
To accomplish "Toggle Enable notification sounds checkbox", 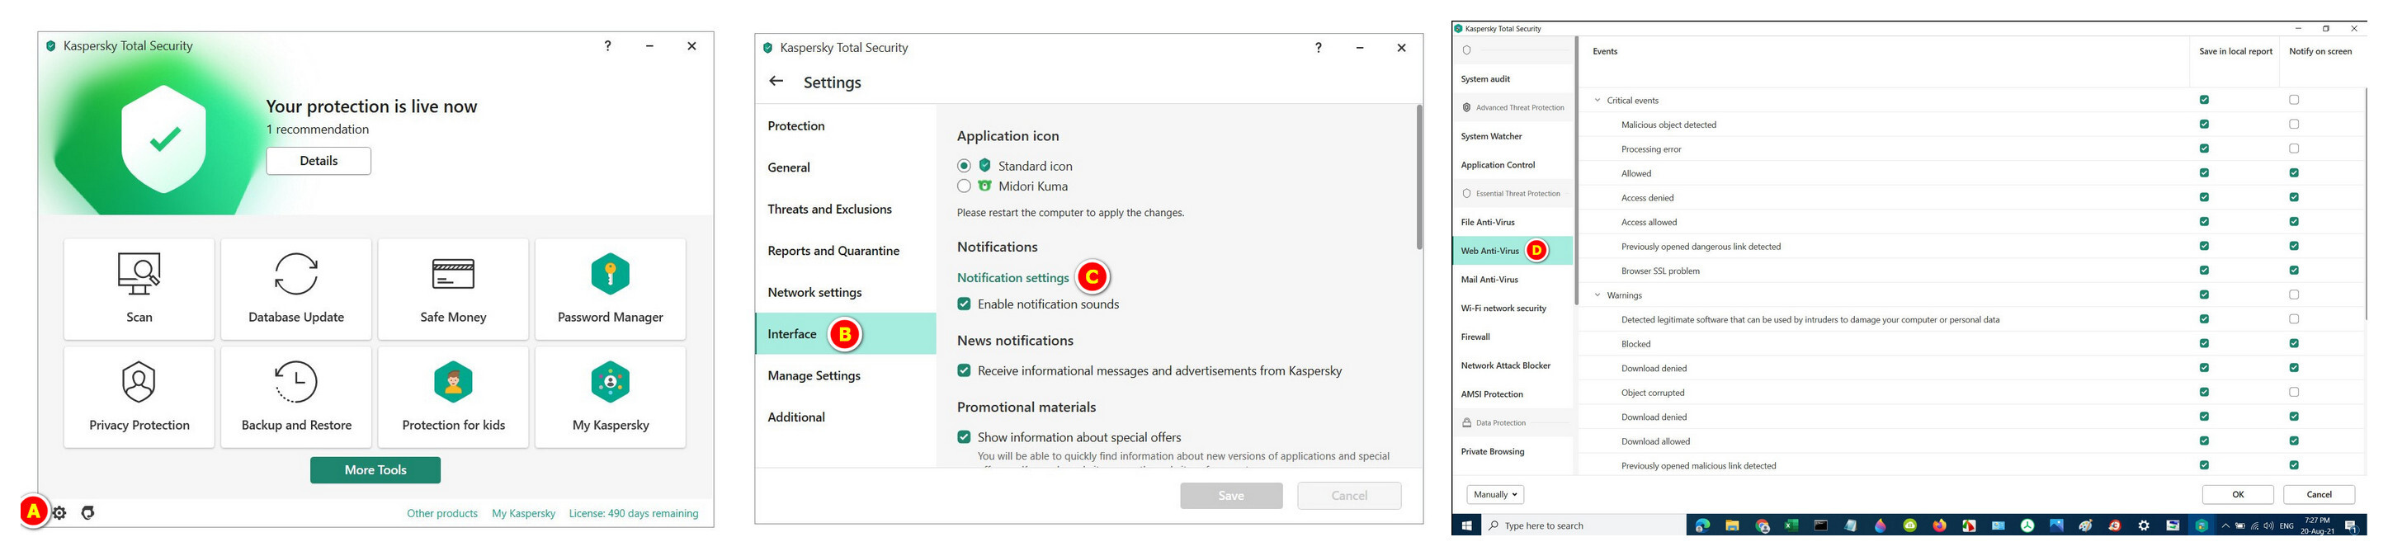I will [x=964, y=304].
